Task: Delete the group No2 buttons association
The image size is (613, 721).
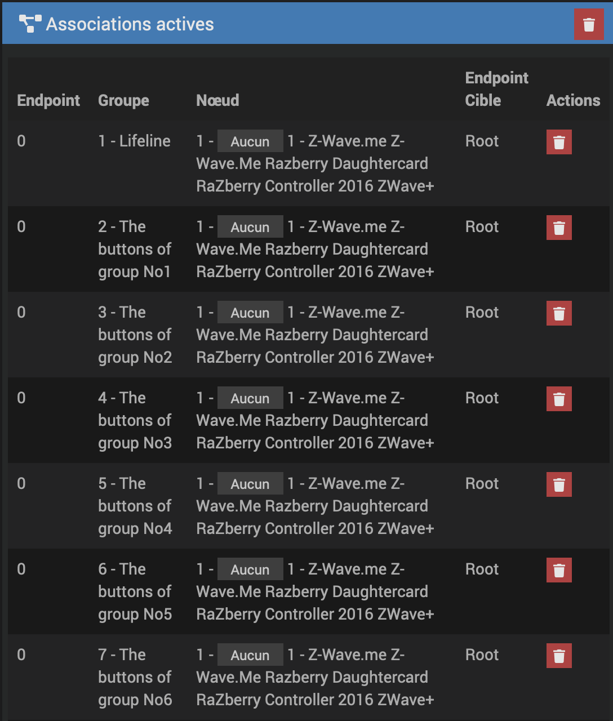Action: coord(559,313)
